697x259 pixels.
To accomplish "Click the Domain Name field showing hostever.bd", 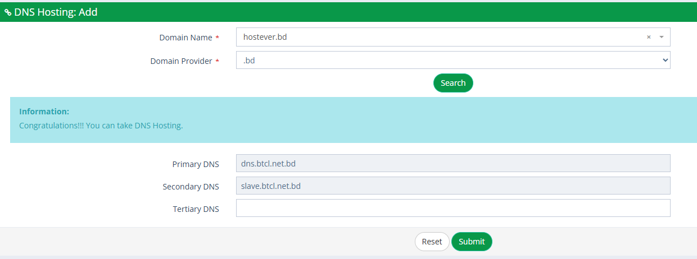I will pos(438,37).
